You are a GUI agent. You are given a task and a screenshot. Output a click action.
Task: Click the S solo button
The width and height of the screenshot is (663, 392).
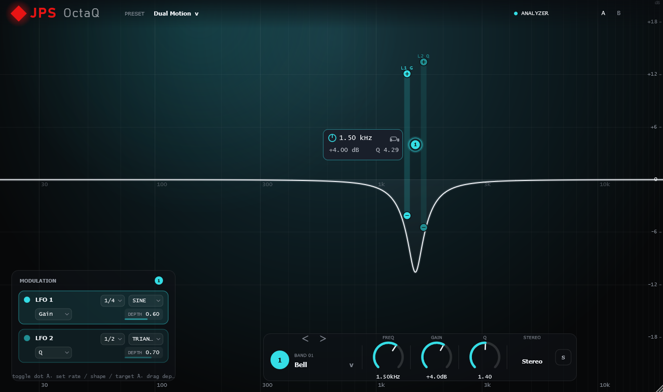[563, 357]
